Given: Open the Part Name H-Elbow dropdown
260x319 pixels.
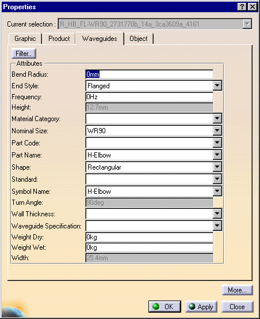Looking at the screenshot, I should pos(217,155).
